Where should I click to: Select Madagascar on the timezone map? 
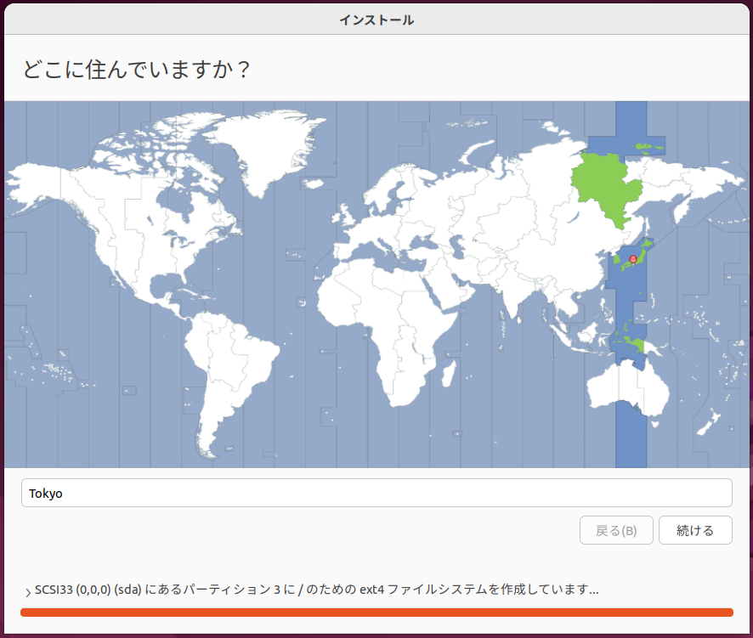[x=449, y=374]
